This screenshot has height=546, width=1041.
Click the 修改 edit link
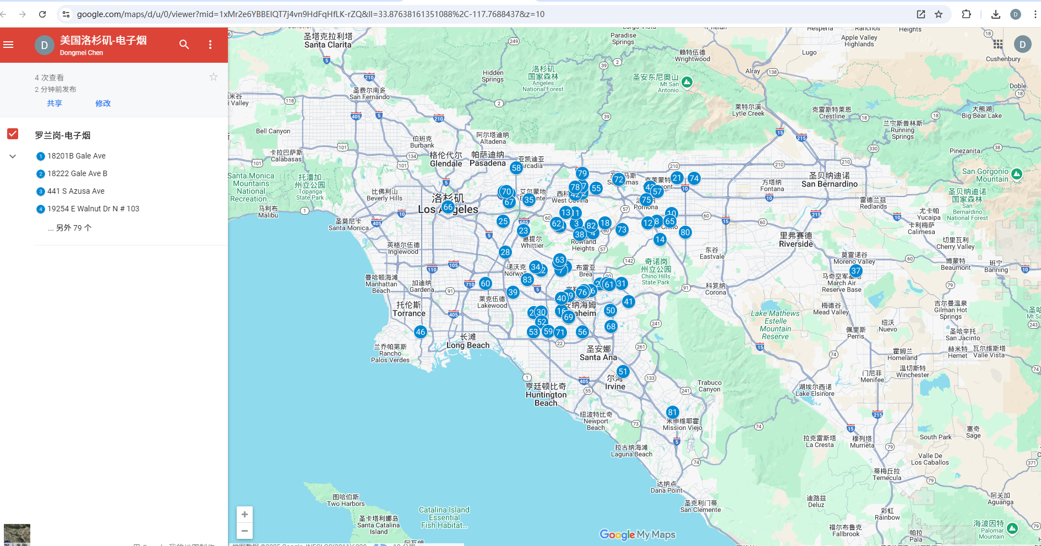[103, 103]
